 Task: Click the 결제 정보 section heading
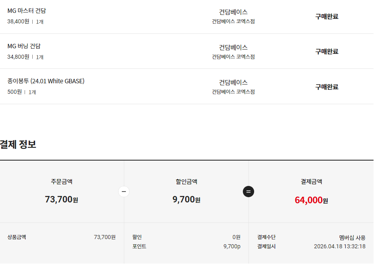(18, 144)
